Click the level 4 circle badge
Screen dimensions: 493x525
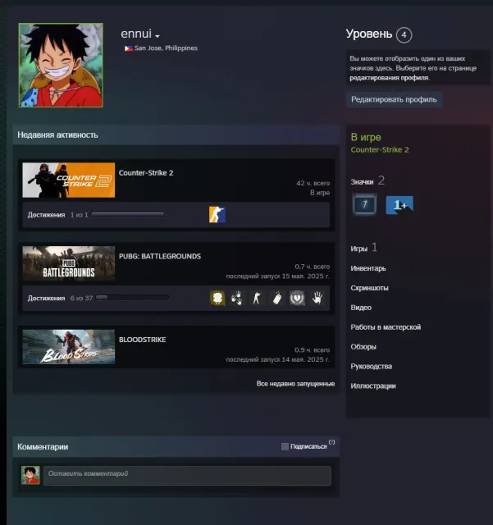[404, 34]
